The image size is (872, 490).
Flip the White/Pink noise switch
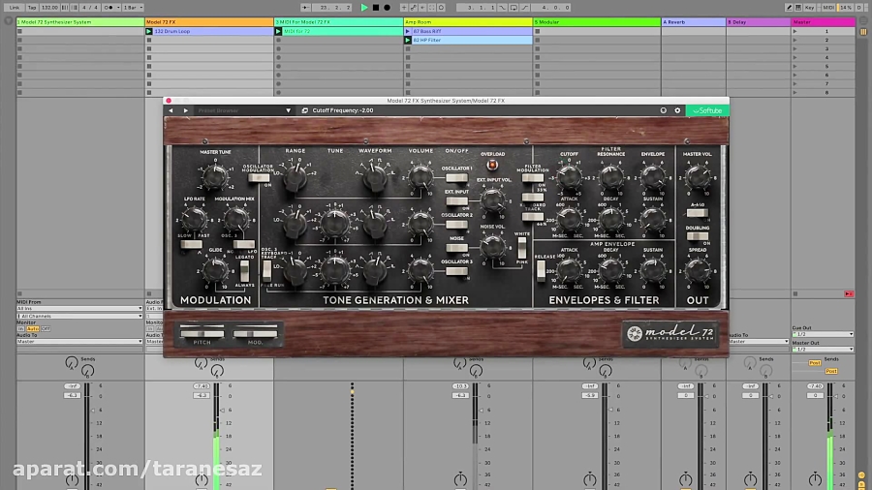521,247
